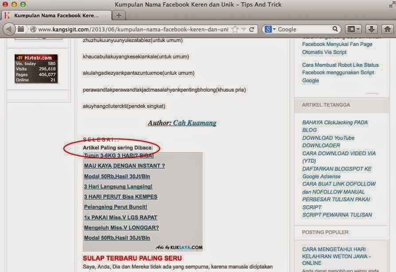Open the bookmarks menu button
The image size is (396, 272).
353,29
